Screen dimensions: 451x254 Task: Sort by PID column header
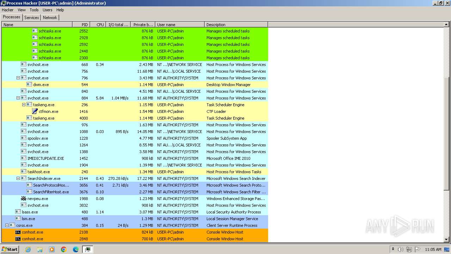click(x=81, y=25)
